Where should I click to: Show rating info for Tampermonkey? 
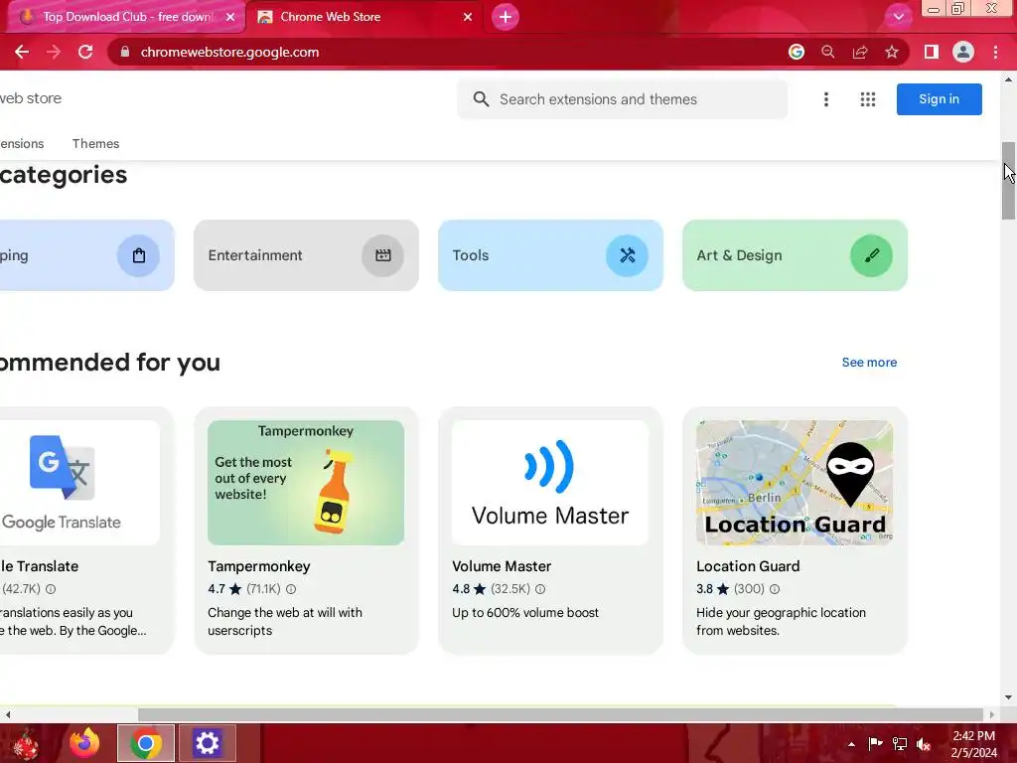(x=291, y=589)
